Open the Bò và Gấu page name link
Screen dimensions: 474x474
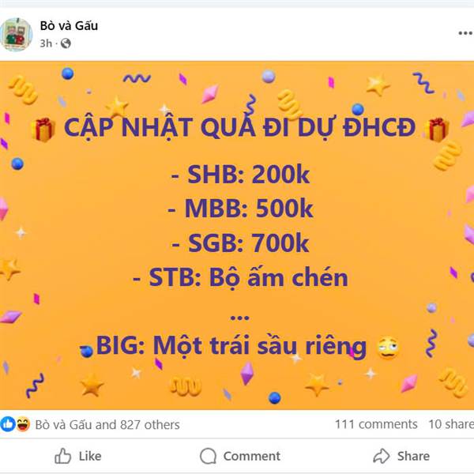click(x=69, y=26)
